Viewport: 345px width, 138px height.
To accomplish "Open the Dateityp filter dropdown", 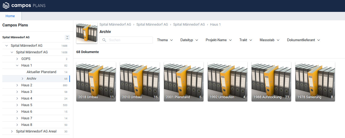I will pos(189,40).
